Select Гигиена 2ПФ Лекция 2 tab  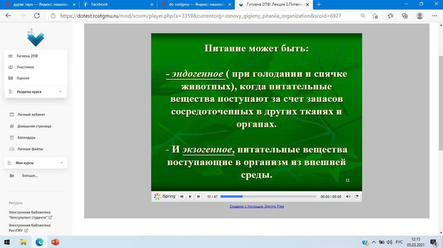point(273,4)
